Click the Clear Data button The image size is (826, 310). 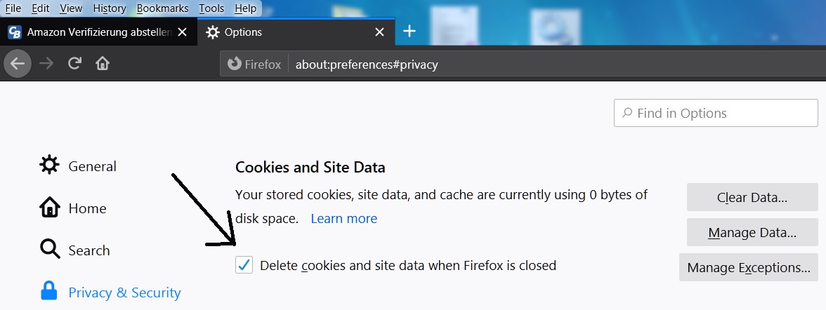point(752,198)
